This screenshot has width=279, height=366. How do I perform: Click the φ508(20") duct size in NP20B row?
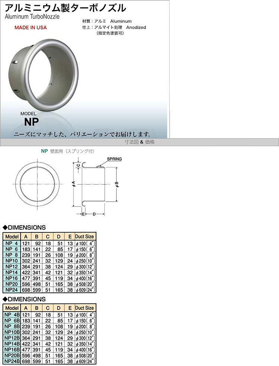[x=86, y=356]
